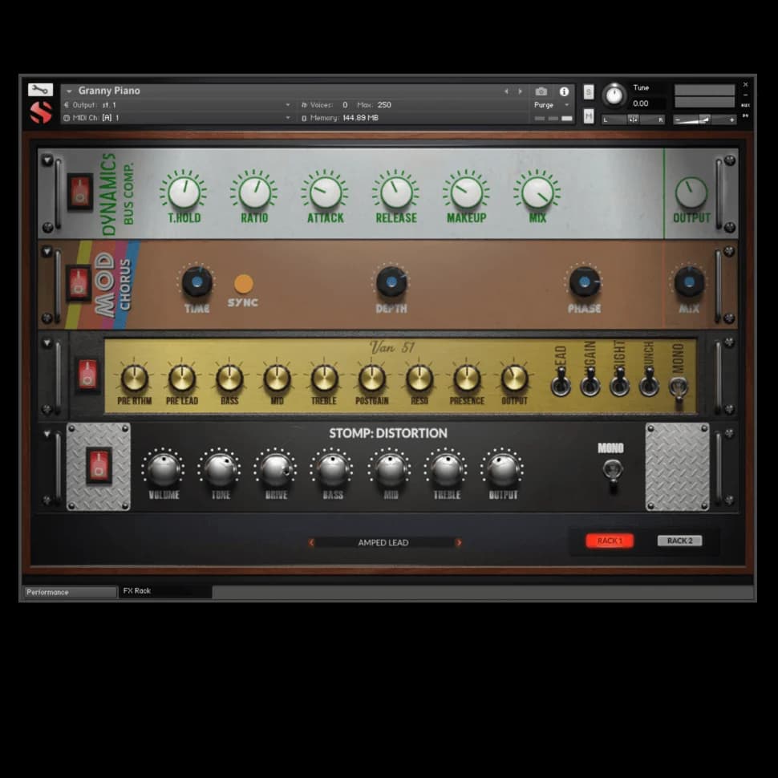Screen dimensions: 778x778
Task: Switch to RACK 2
Action: [679, 541]
